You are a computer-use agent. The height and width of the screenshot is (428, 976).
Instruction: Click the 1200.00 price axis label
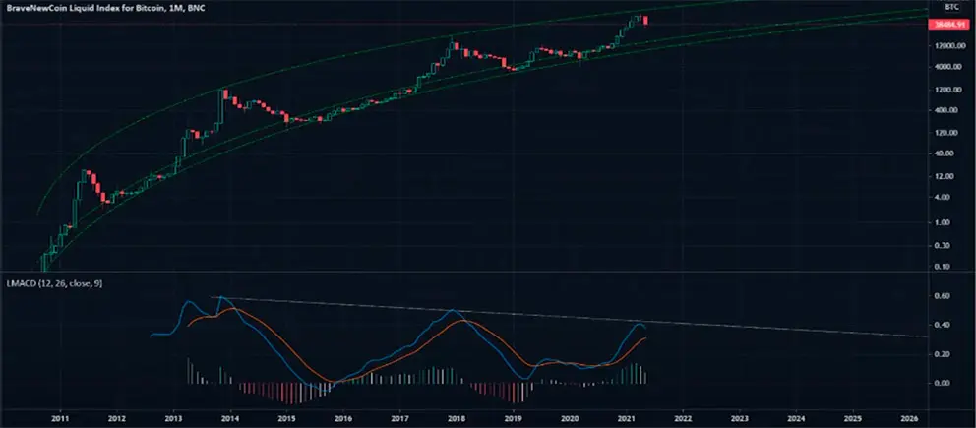point(948,91)
